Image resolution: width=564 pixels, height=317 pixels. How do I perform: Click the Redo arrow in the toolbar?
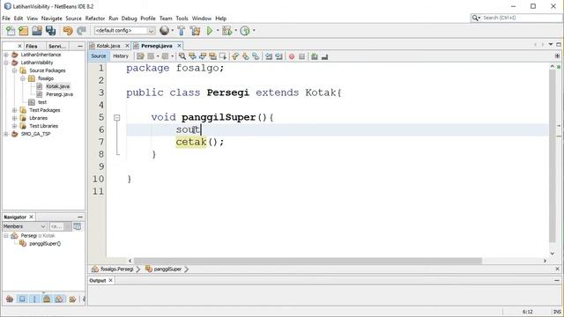point(81,31)
